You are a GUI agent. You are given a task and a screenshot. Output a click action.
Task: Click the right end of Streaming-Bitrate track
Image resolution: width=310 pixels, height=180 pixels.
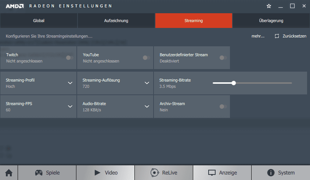point(291,83)
